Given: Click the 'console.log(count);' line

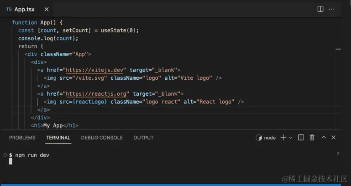Looking at the screenshot, I should (x=48, y=38).
